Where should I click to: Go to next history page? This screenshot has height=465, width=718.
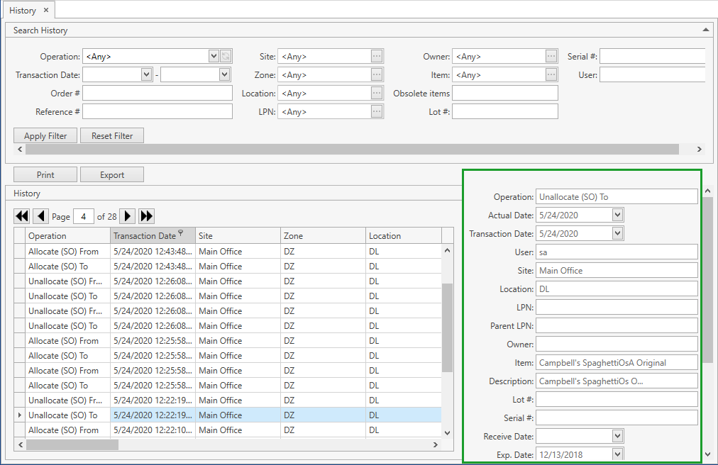pyautogui.click(x=128, y=216)
